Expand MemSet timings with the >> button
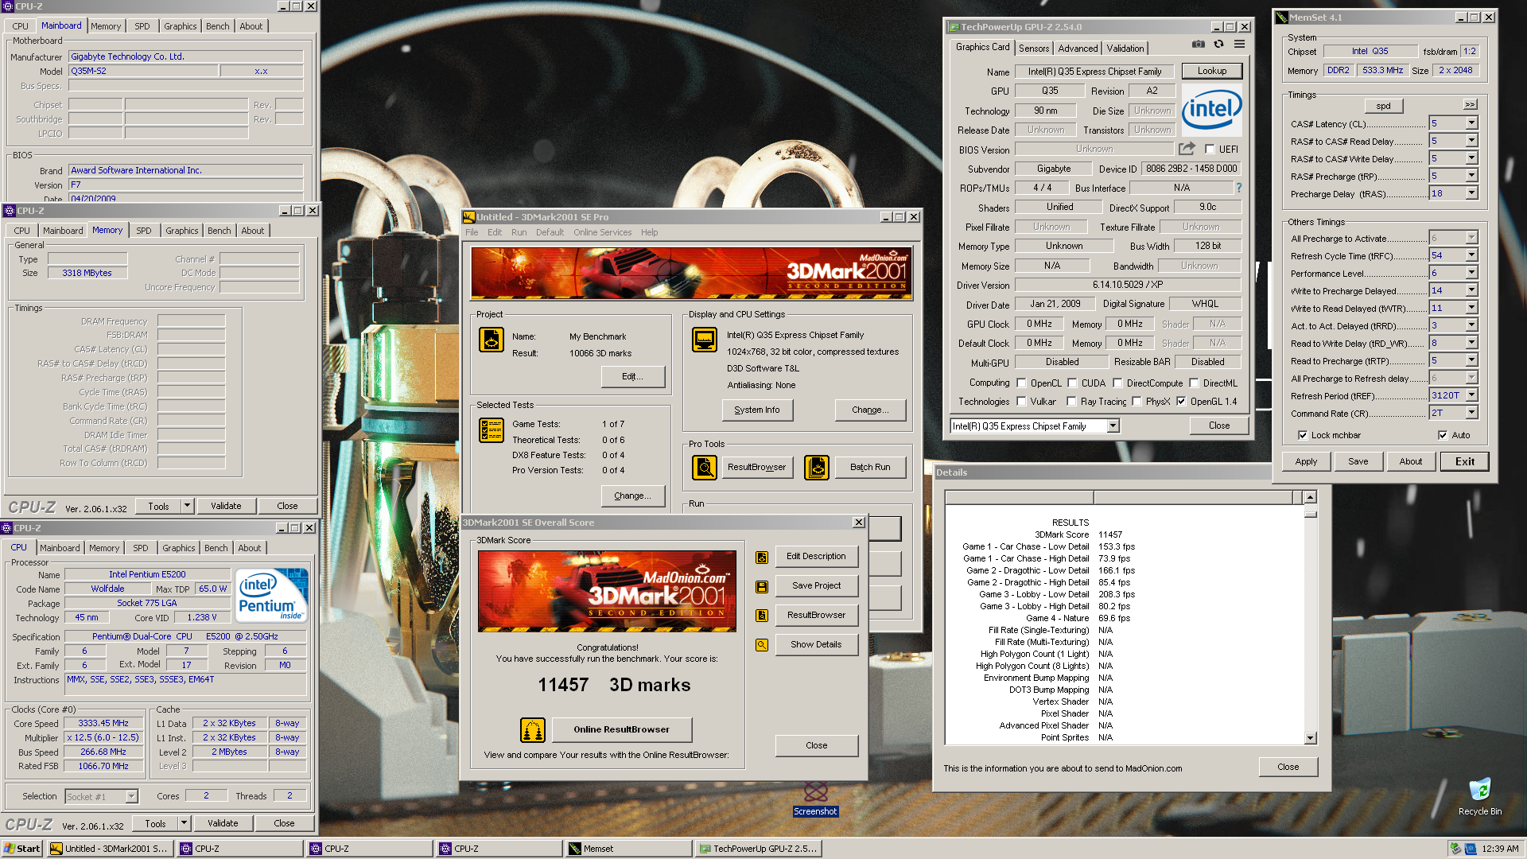1527x859 pixels. coord(1470,105)
